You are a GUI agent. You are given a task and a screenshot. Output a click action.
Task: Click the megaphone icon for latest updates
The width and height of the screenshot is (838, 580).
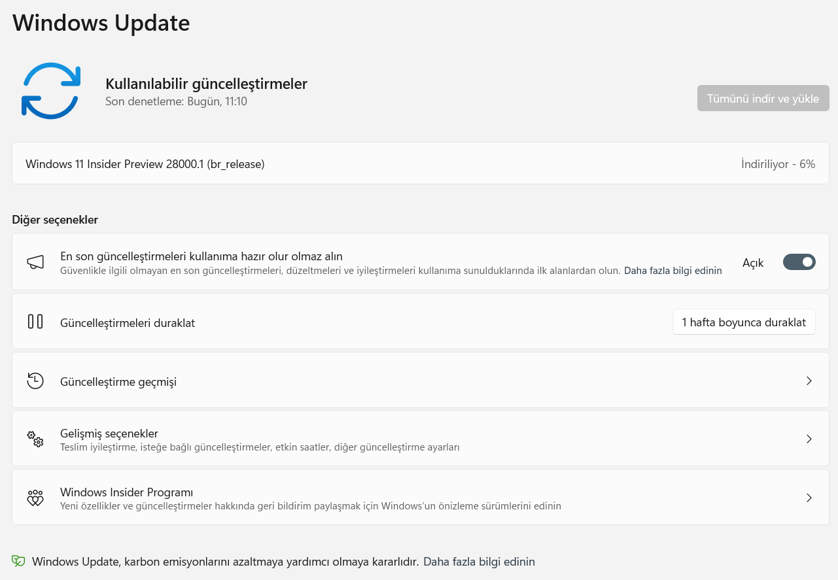[x=35, y=262]
